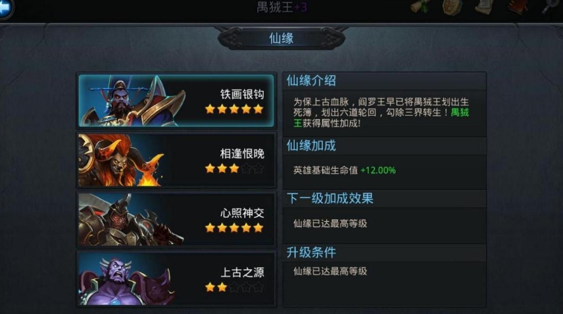Viewport: 563px width, 314px height.
Task: Tap the blue back arrow button
Action: click(x=5, y=8)
